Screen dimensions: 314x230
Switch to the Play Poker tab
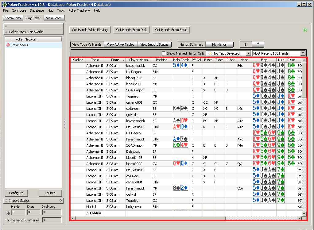(x=33, y=18)
